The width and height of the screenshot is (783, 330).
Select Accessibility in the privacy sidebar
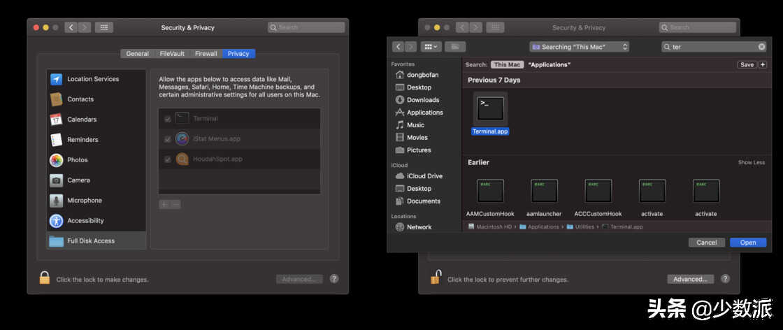[x=85, y=220]
